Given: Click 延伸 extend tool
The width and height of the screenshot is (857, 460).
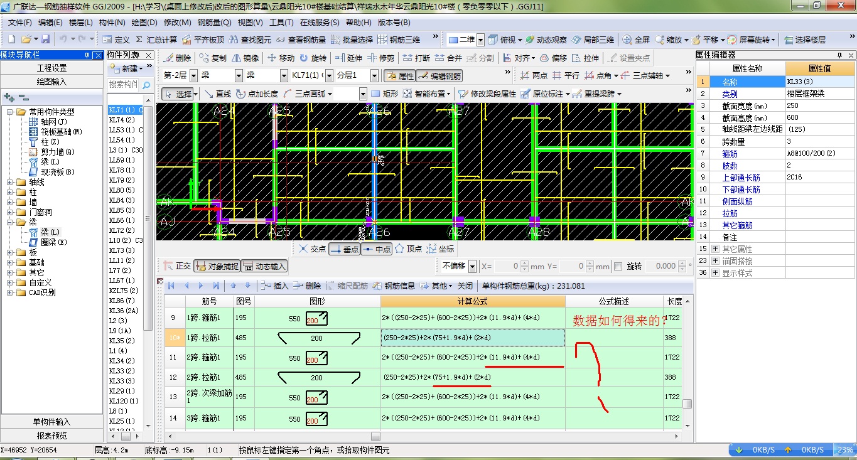Looking at the screenshot, I should coord(348,58).
